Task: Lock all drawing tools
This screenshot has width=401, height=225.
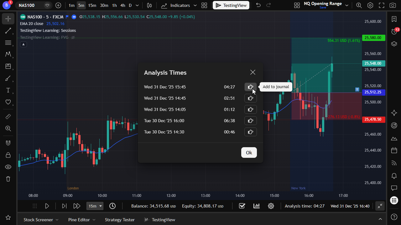Action: 8,155
